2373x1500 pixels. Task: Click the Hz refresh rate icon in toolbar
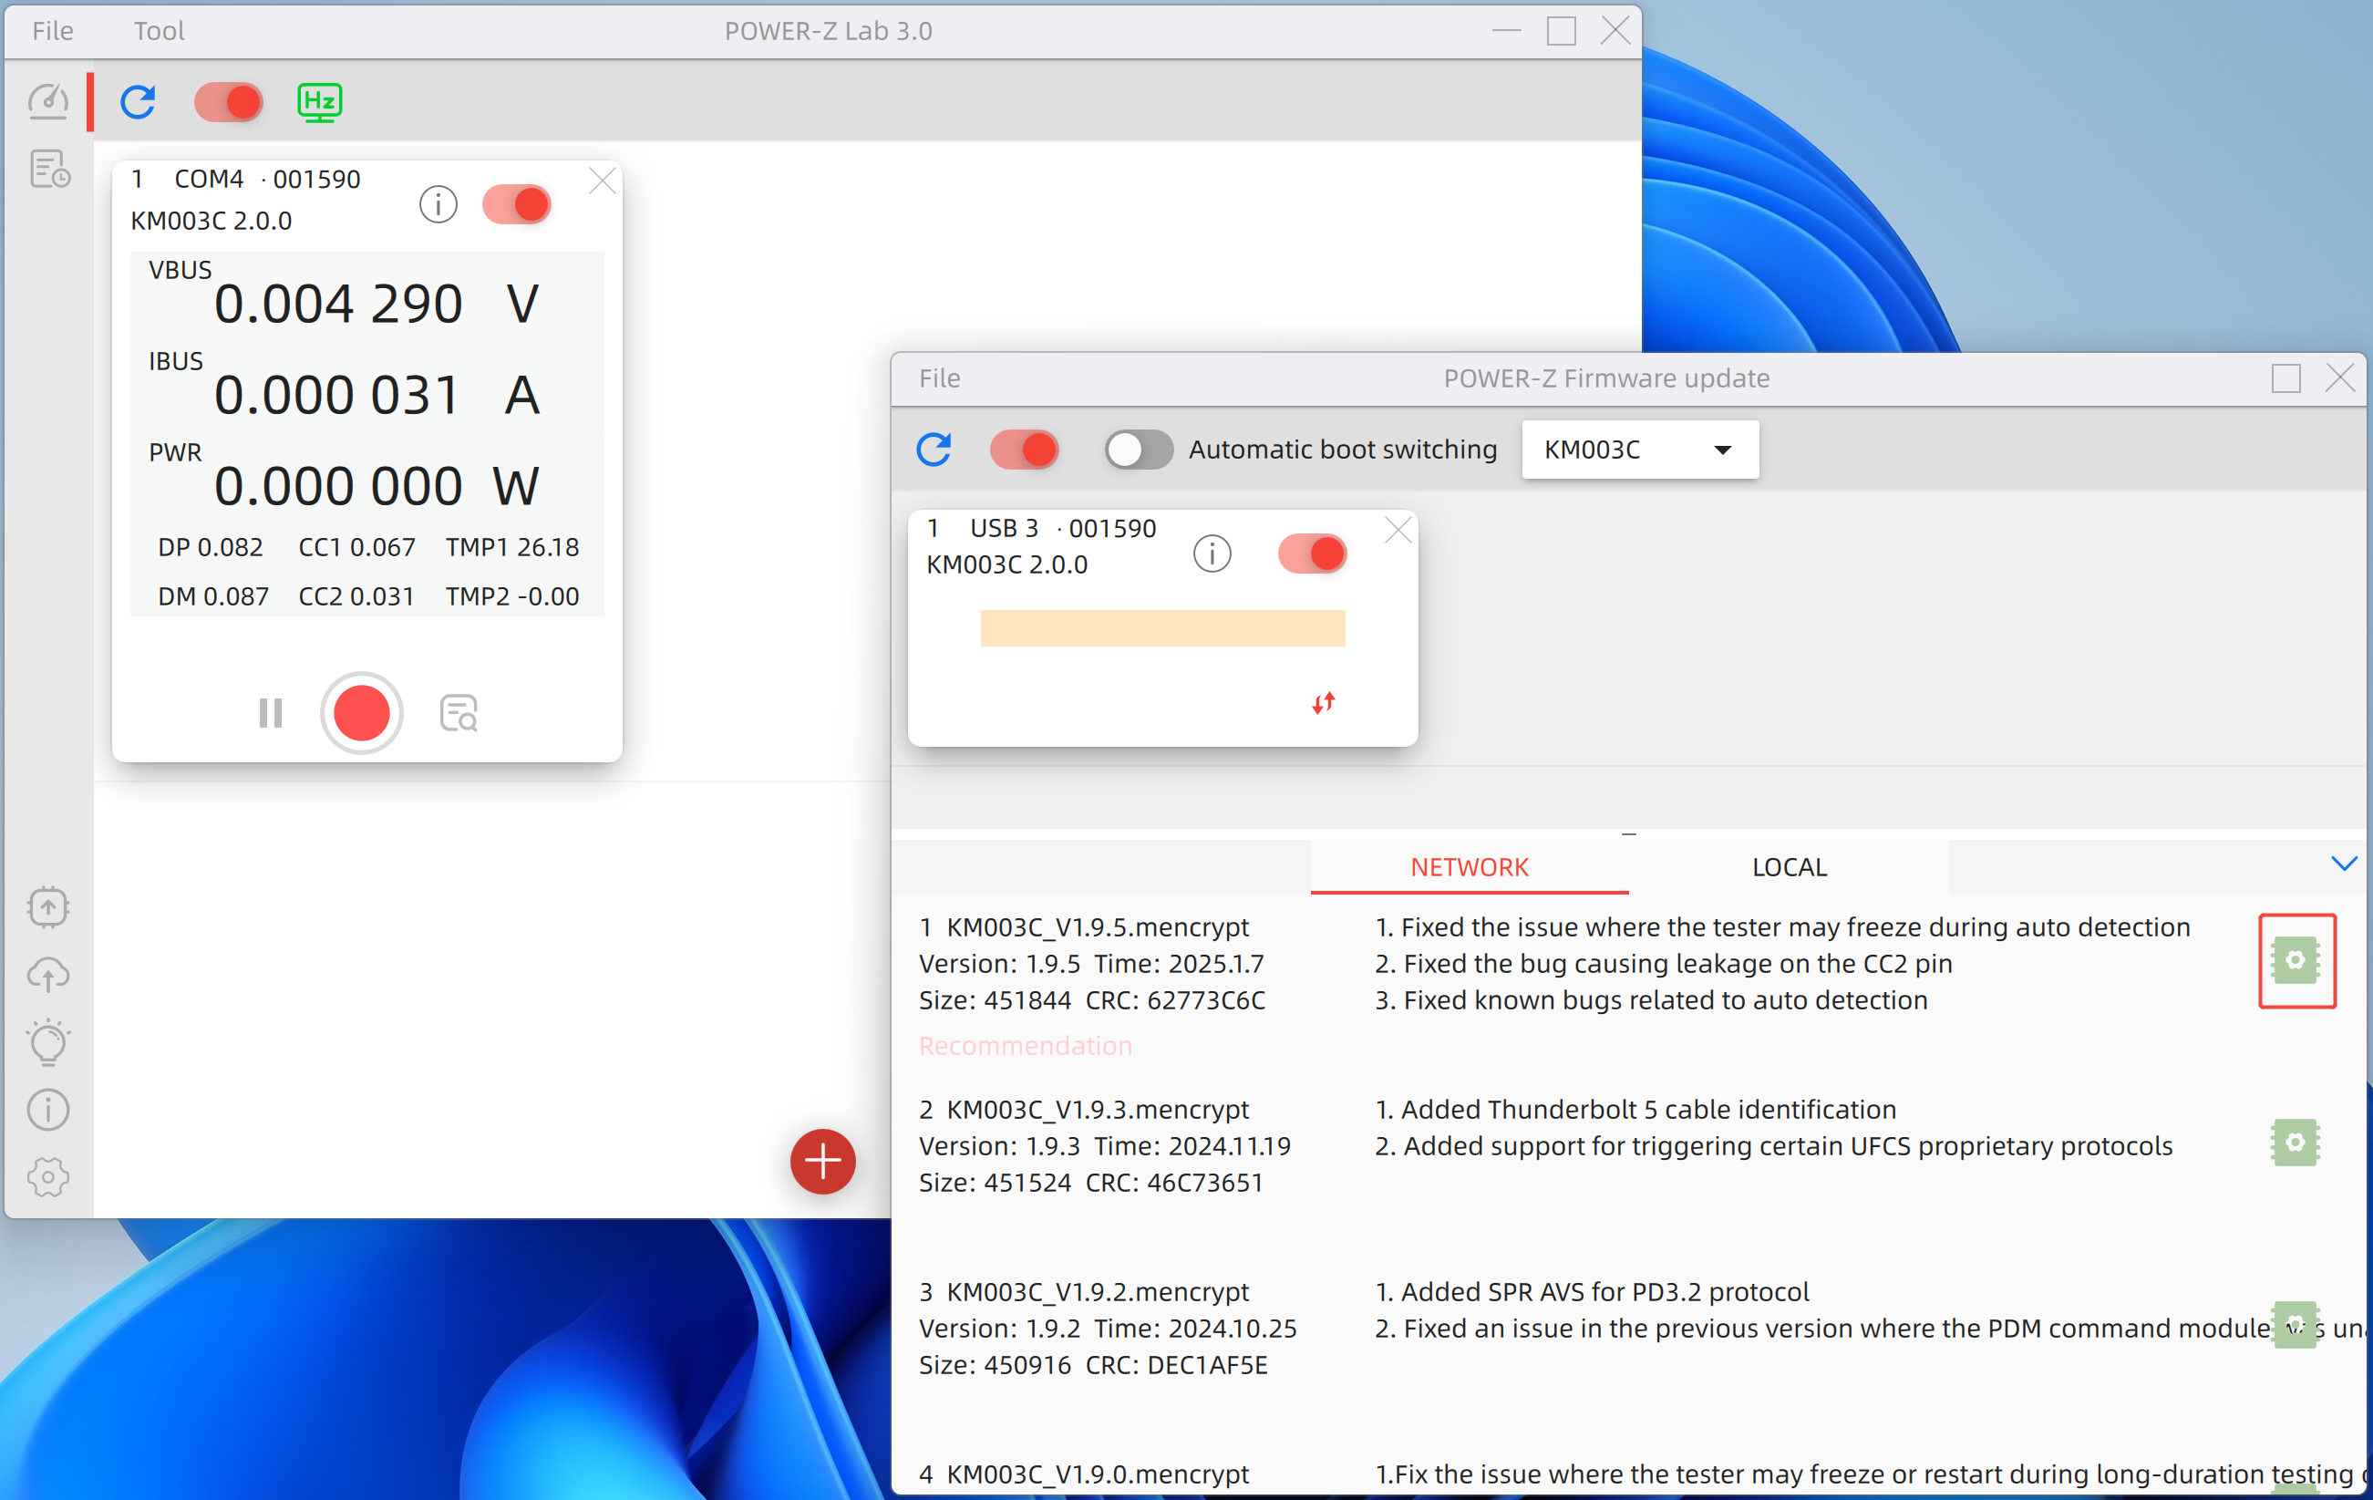click(318, 100)
